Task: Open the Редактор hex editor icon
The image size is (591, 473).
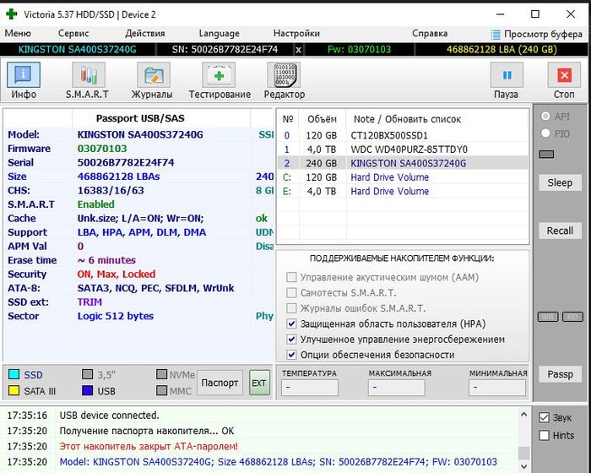Action: [x=284, y=75]
